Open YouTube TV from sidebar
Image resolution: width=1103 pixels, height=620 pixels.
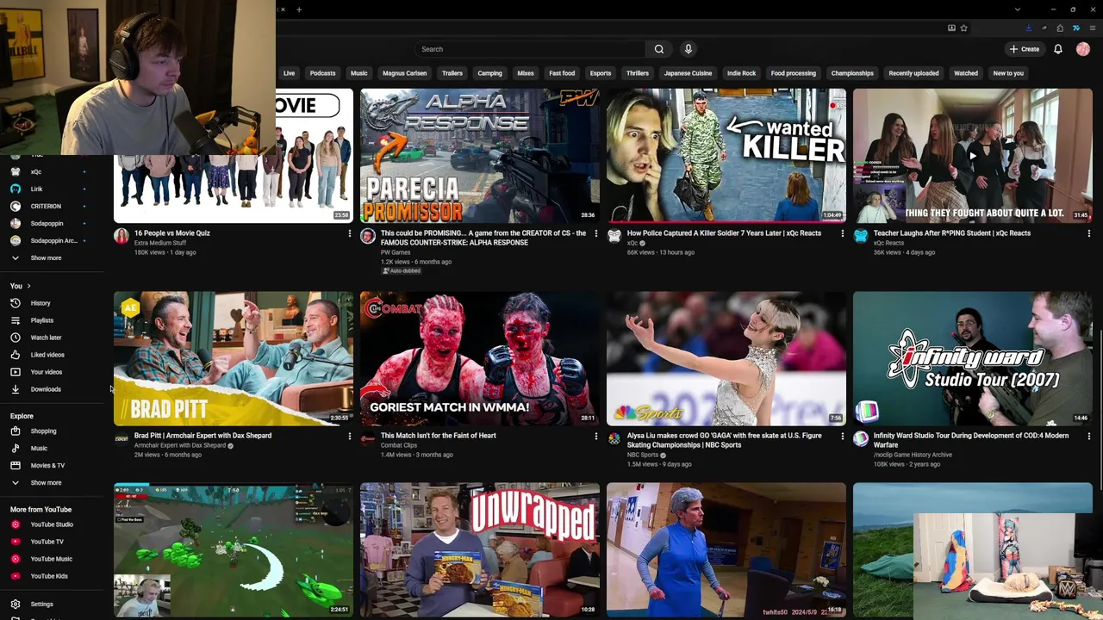[47, 542]
